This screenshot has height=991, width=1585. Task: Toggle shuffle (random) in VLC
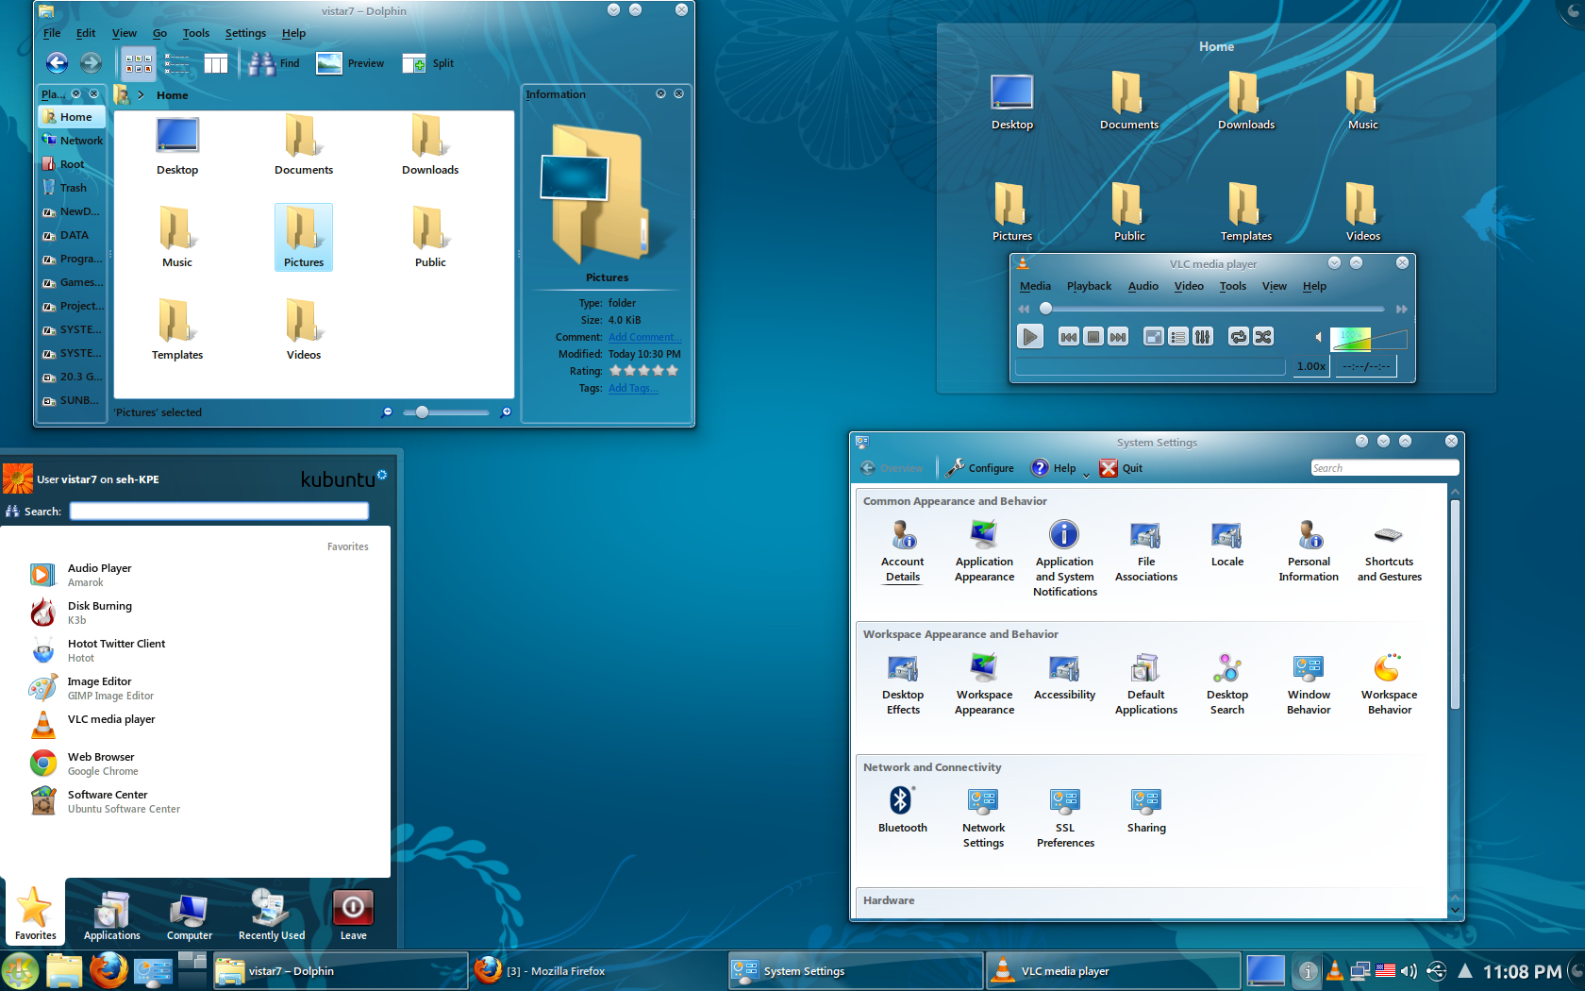tap(1262, 337)
